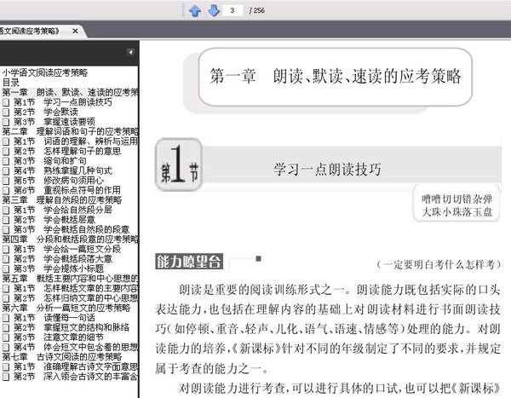
Task: Click section heading 学习一点朗读技巧 in page
Action: [x=327, y=170]
